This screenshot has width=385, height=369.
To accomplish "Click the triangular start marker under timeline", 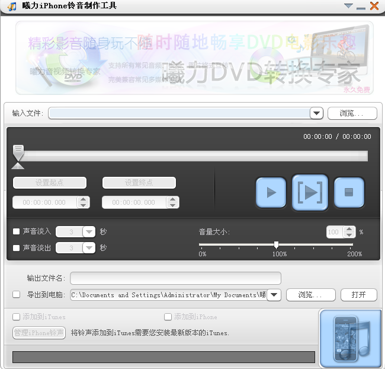I will pos(18,166).
